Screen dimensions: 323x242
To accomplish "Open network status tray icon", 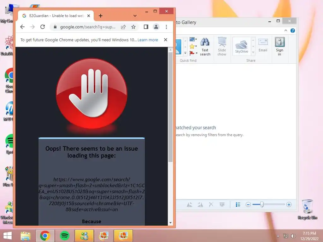I will [x=286, y=236].
